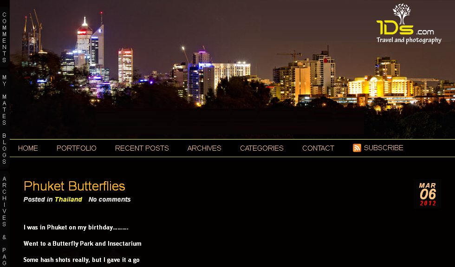This screenshot has height=267, width=455.
Task: Open the vertical COMMENTS side tab
Action: (4, 38)
